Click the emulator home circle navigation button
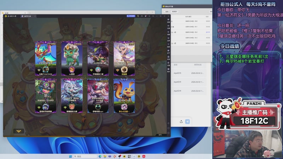The image size is (283, 159). pyautogui.click(x=168, y=128)
